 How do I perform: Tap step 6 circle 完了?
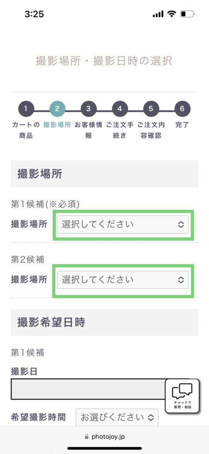click(x=182, y=109)
